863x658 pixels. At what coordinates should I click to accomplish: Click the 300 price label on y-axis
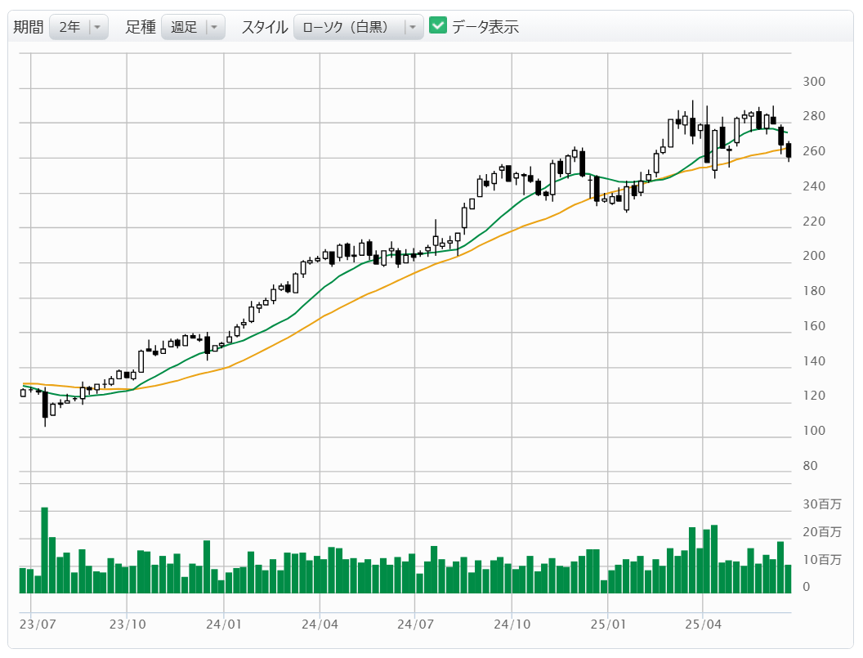pyautogui.click(x=813, y=82)
